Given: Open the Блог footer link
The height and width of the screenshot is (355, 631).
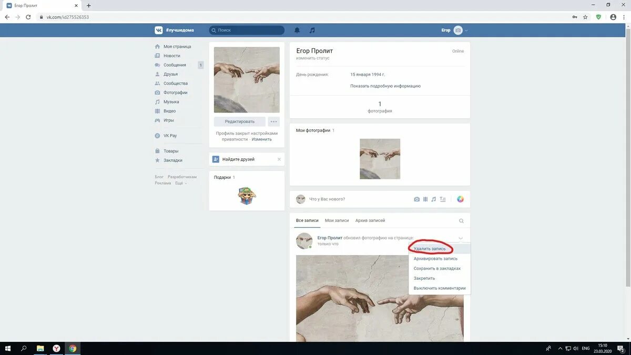Looking at the screenshot, I should coord(159,177).
